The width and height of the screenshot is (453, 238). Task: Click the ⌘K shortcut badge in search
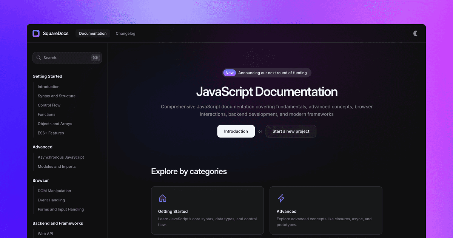pyautogui.click(x=96, y=57)
